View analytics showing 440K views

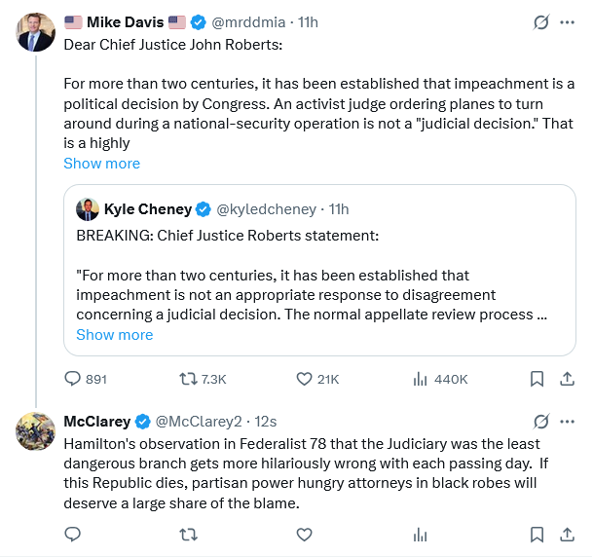click(422, 379)
